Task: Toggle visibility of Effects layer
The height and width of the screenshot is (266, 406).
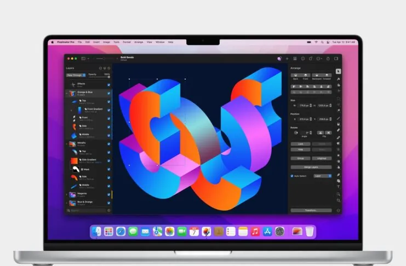Action: (x=108, y=85)
